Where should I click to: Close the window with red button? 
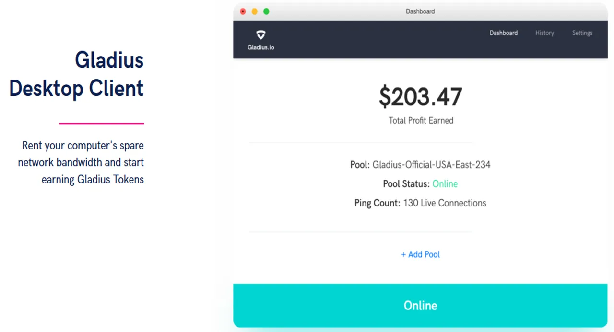click(x=243, y=11)
